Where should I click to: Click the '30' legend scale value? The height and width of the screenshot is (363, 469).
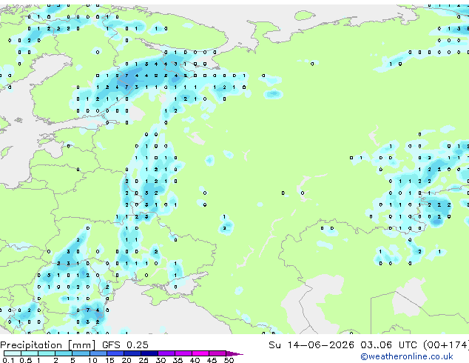[161, 360]
